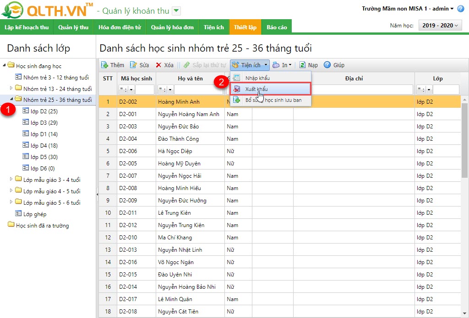Open the Năm học 2019 - 2020 dropdown
The image size is (469, 318).
pyautogui.click(x=440, y=26)
